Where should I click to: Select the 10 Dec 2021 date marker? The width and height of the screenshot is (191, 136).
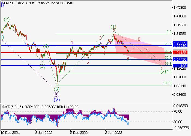10,132
